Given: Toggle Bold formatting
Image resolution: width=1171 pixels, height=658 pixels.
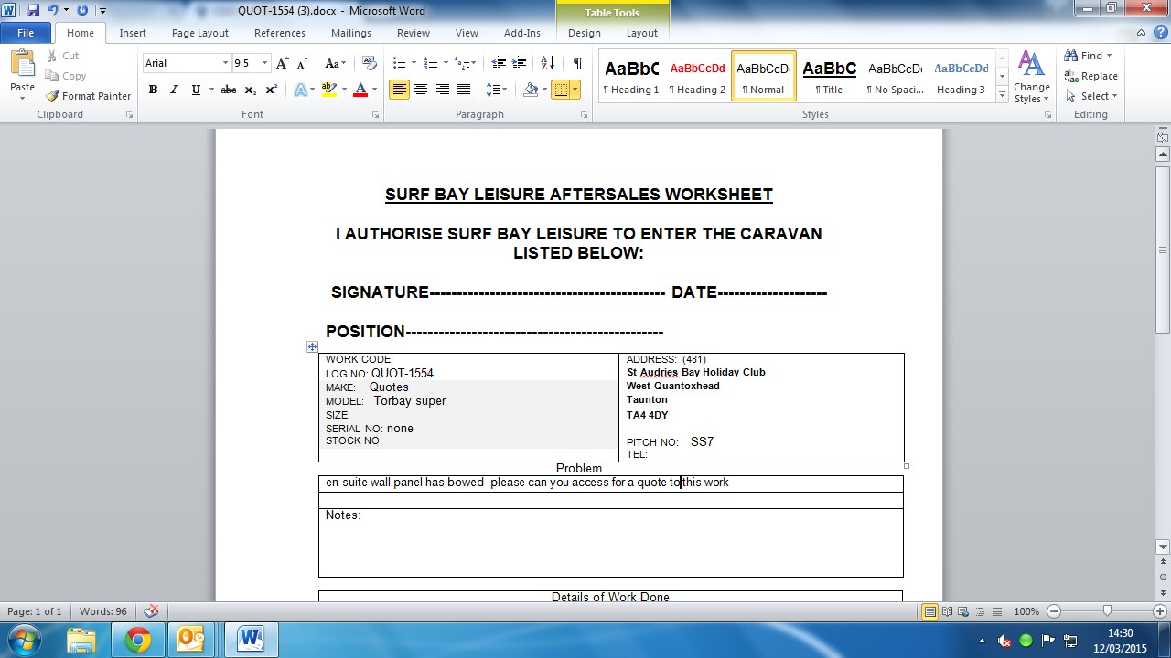Looking at the screenshot, I should (x=153, y=90).
